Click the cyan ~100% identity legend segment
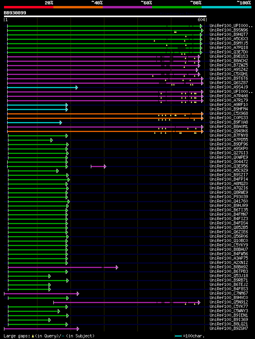Screen dimensions: 255x339 tap(226, 7)
